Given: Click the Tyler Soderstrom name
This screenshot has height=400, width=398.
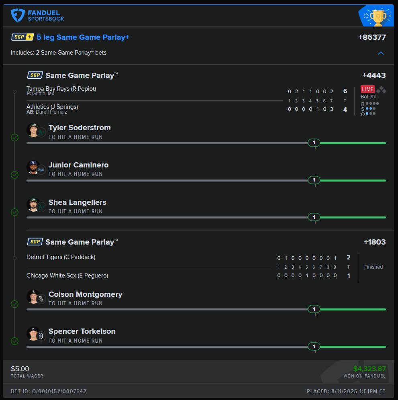Looking at the screenshot, I should pos(80,128).
